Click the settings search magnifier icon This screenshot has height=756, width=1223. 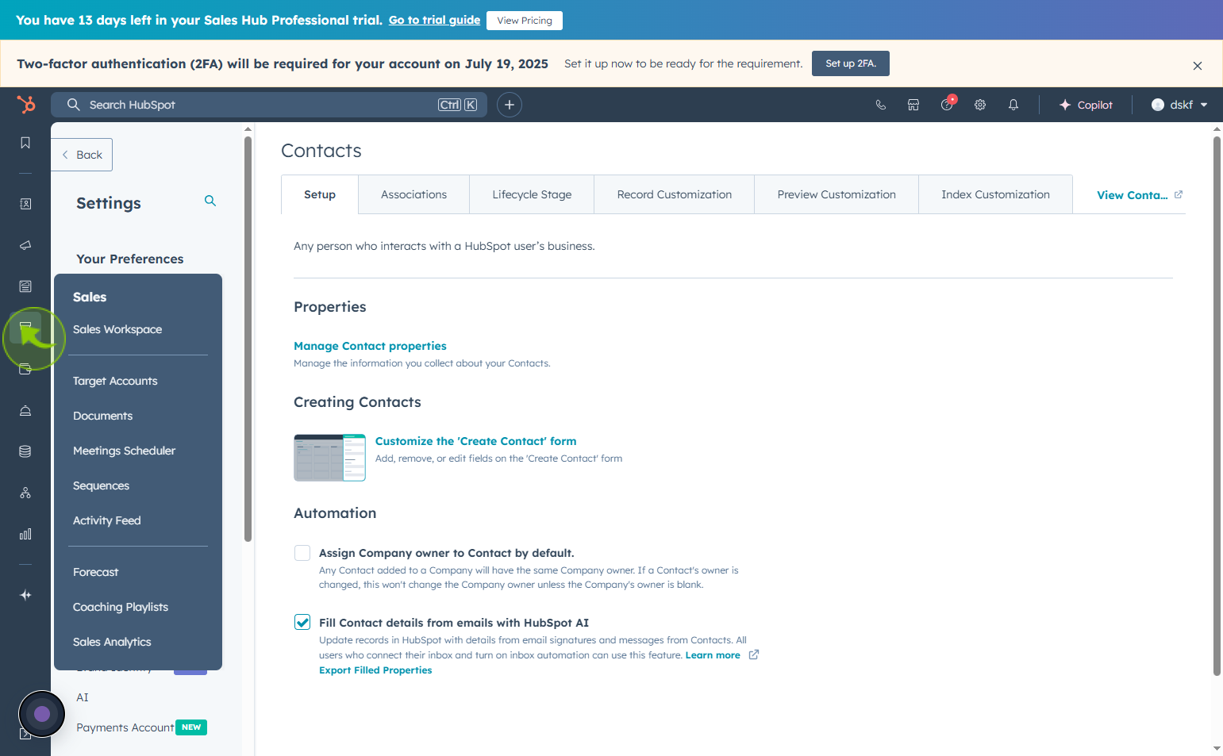210,201
